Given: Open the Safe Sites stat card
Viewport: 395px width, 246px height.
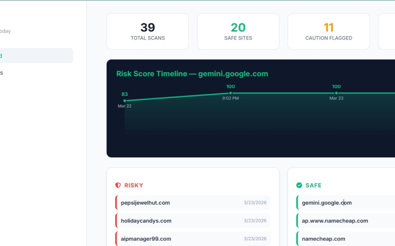Looking at the screenshot, I should coord(238,31).
